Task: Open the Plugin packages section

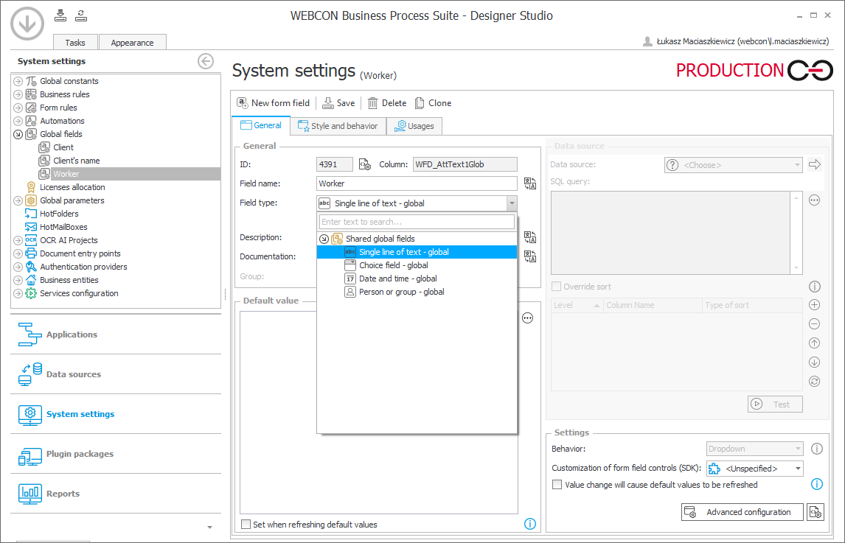Action: 116,454
